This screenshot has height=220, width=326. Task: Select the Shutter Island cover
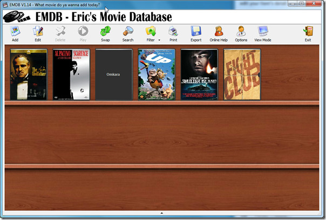[199, 74]
